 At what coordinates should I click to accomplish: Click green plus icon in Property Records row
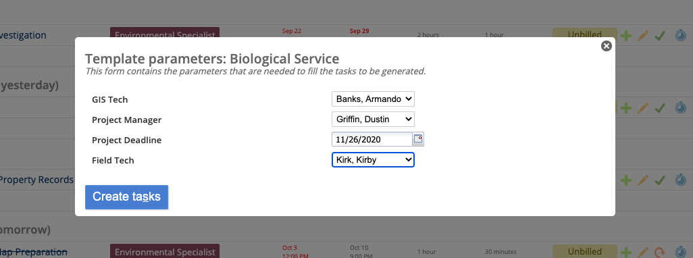[626, 180]
